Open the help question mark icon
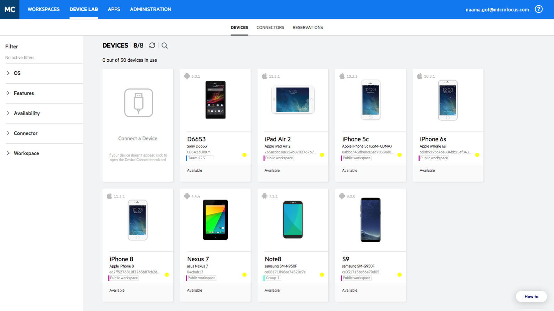 (x=538, y=9)
